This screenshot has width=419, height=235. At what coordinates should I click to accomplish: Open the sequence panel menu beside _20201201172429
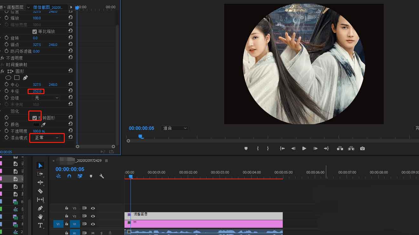pos(106,161)
